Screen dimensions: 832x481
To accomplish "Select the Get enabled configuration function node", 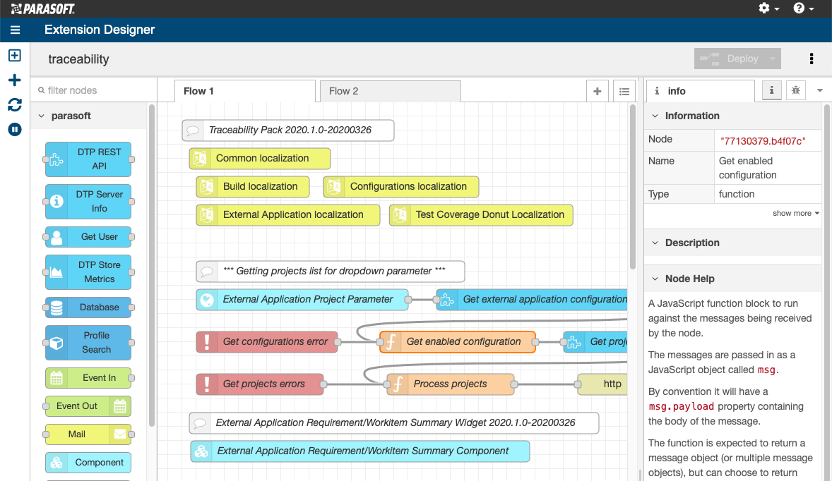I will click(x=458, y=341).
